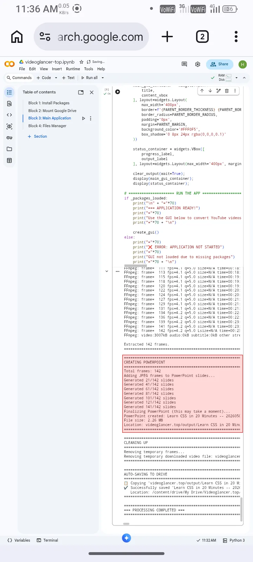Viewport: 253px width, 562px height.
Task: Open the Colab logo home
Action: coord(9,64)
